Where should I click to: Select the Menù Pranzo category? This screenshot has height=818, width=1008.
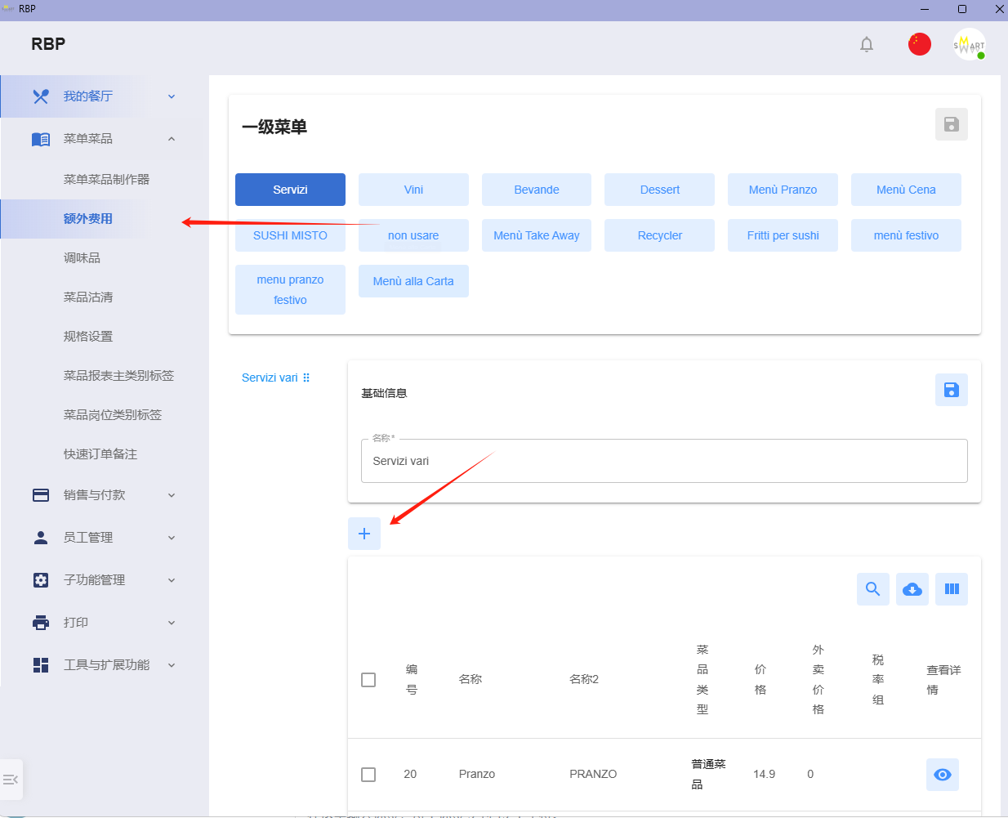(783, 190)
